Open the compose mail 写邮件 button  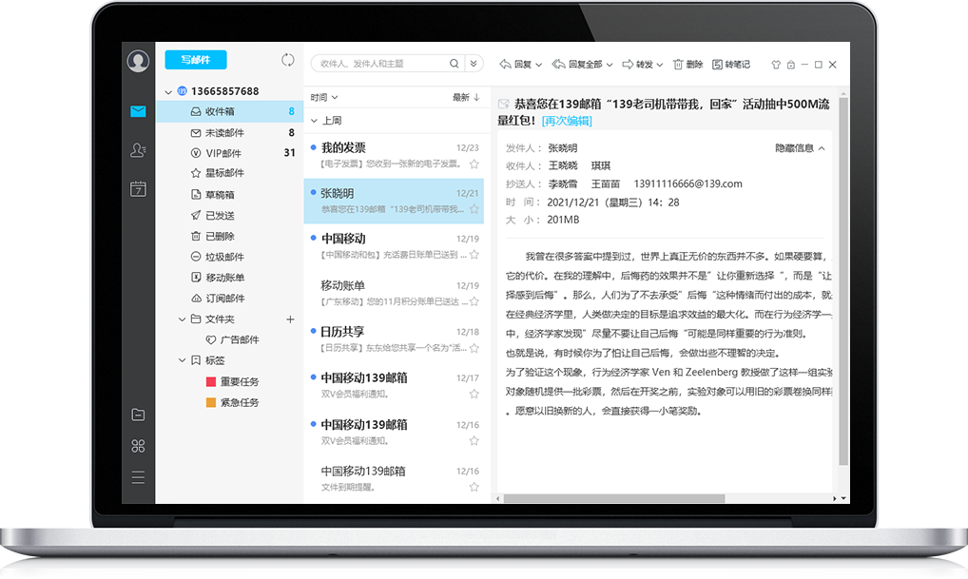(195, 60)
